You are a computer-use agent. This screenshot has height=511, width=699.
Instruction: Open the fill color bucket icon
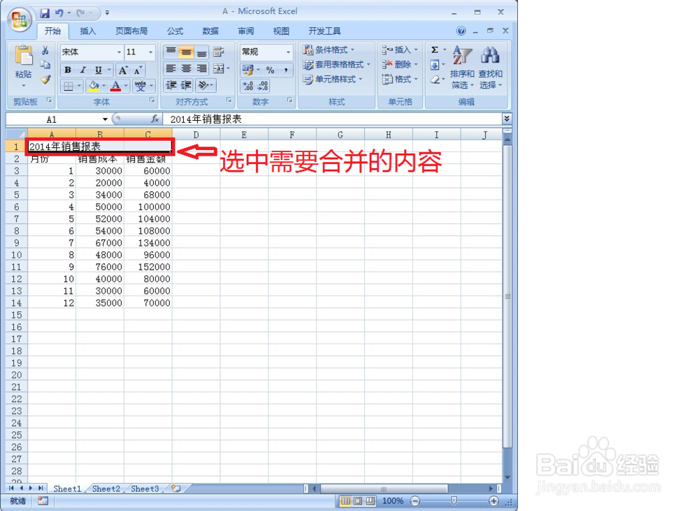(93, 85)
